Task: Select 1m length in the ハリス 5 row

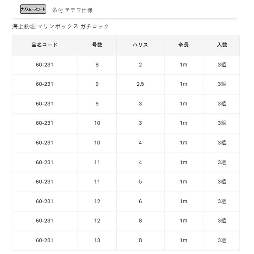Action: (183, 182)
